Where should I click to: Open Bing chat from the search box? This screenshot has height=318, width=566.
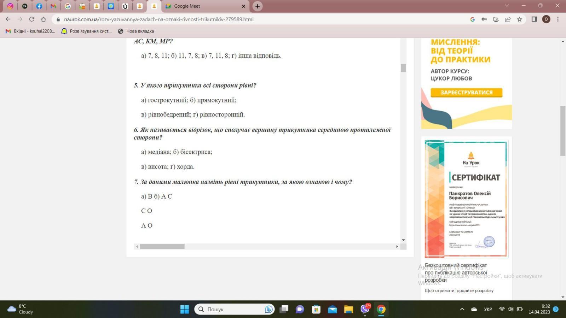pos(269,309)
